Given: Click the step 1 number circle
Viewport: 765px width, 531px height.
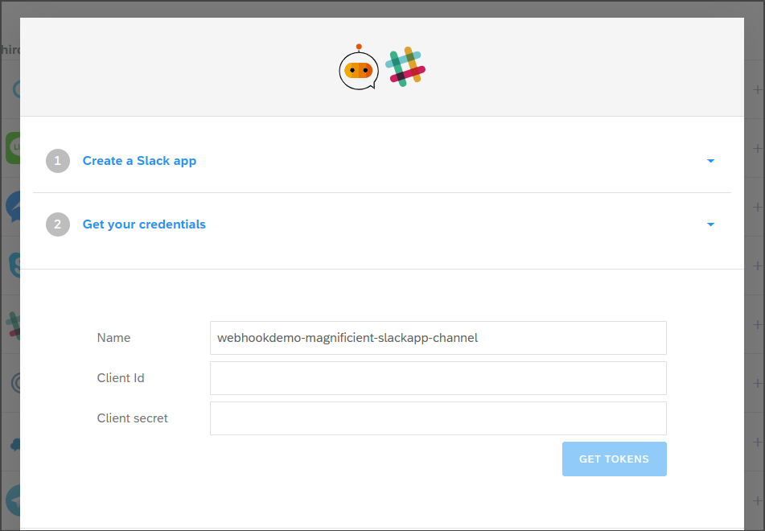Looking at the screenshot, I should pyautogui.click(x=58, y=161).
